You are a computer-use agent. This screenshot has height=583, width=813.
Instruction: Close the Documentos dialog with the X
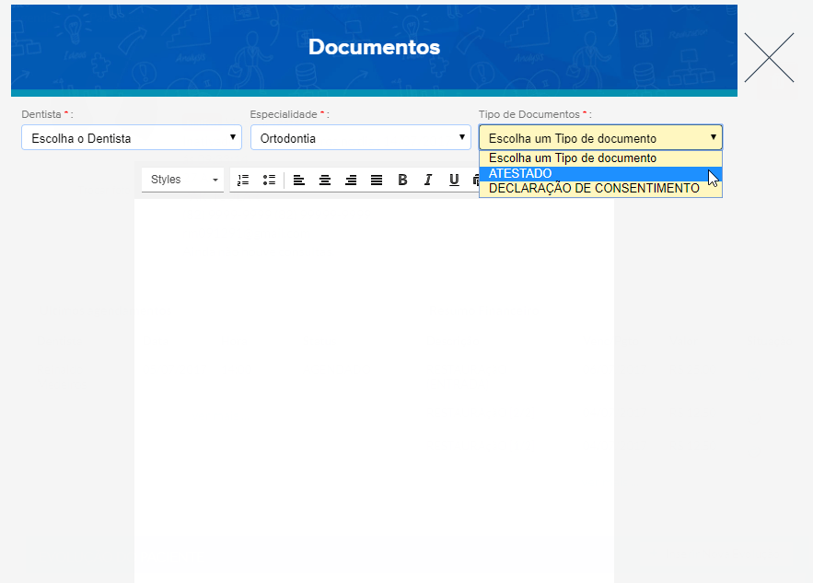point(769,58)
